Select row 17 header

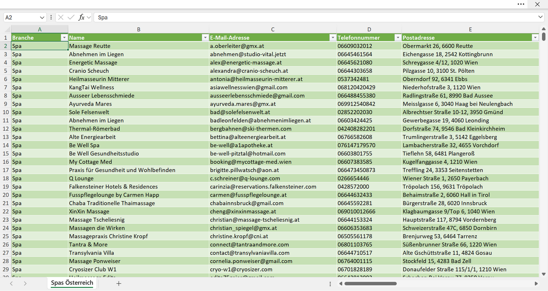coord(6,170)
